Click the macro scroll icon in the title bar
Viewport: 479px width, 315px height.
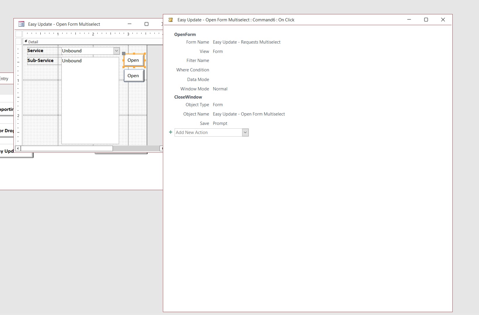(x=171, y=20)
